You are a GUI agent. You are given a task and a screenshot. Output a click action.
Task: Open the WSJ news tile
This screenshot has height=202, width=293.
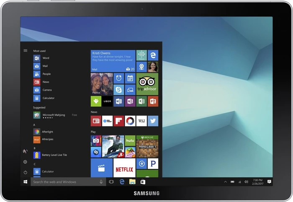(x=141, y=121)
